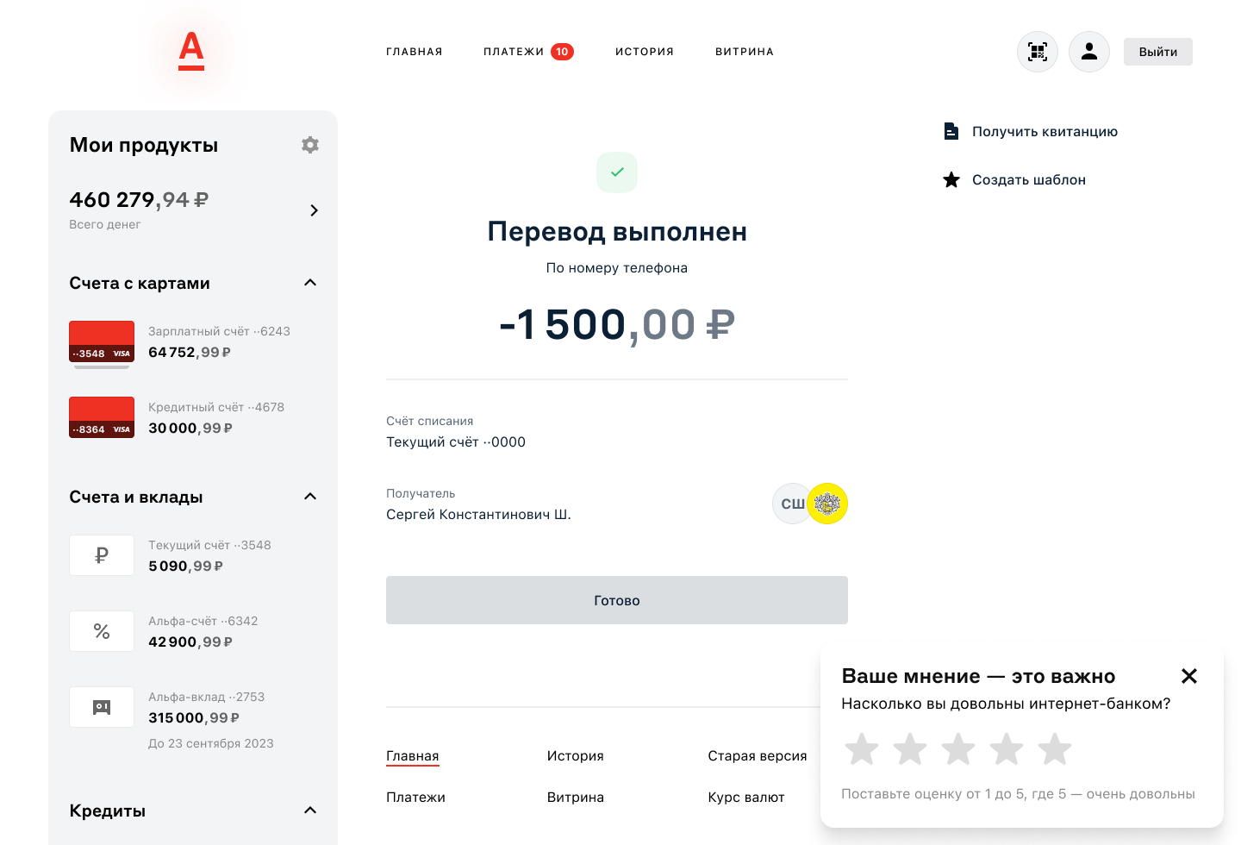The image size is (1241, 845).
Task: Collapse the Кредиты section
Action: click(x=310, y=811)
